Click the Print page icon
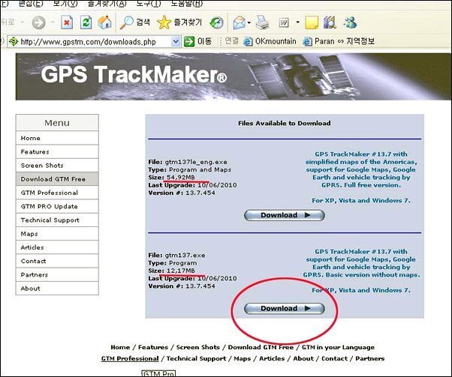Image resolution: width=452 pixels, height=377 pixels. pos(262,22)
